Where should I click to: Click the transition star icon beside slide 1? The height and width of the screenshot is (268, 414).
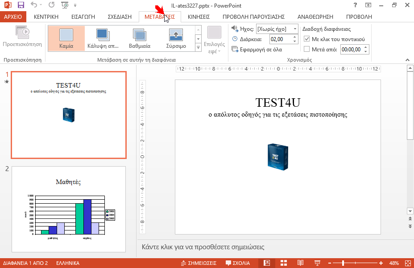pyautogui.click(x=7, y=81)
